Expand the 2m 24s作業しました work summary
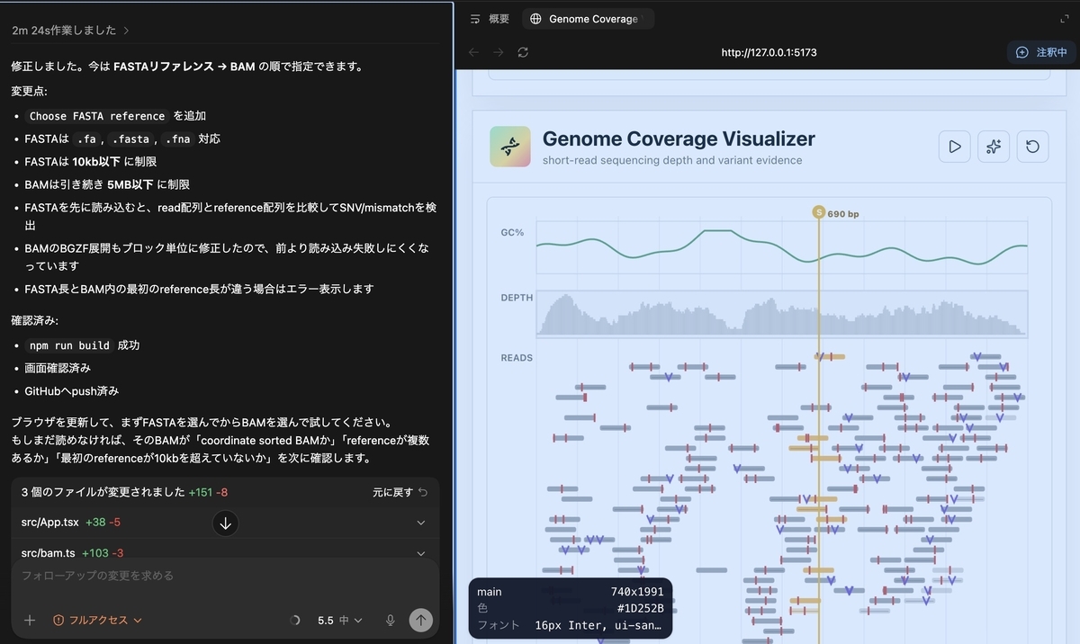Screen dimensions: 1080x644 [70, 30]
